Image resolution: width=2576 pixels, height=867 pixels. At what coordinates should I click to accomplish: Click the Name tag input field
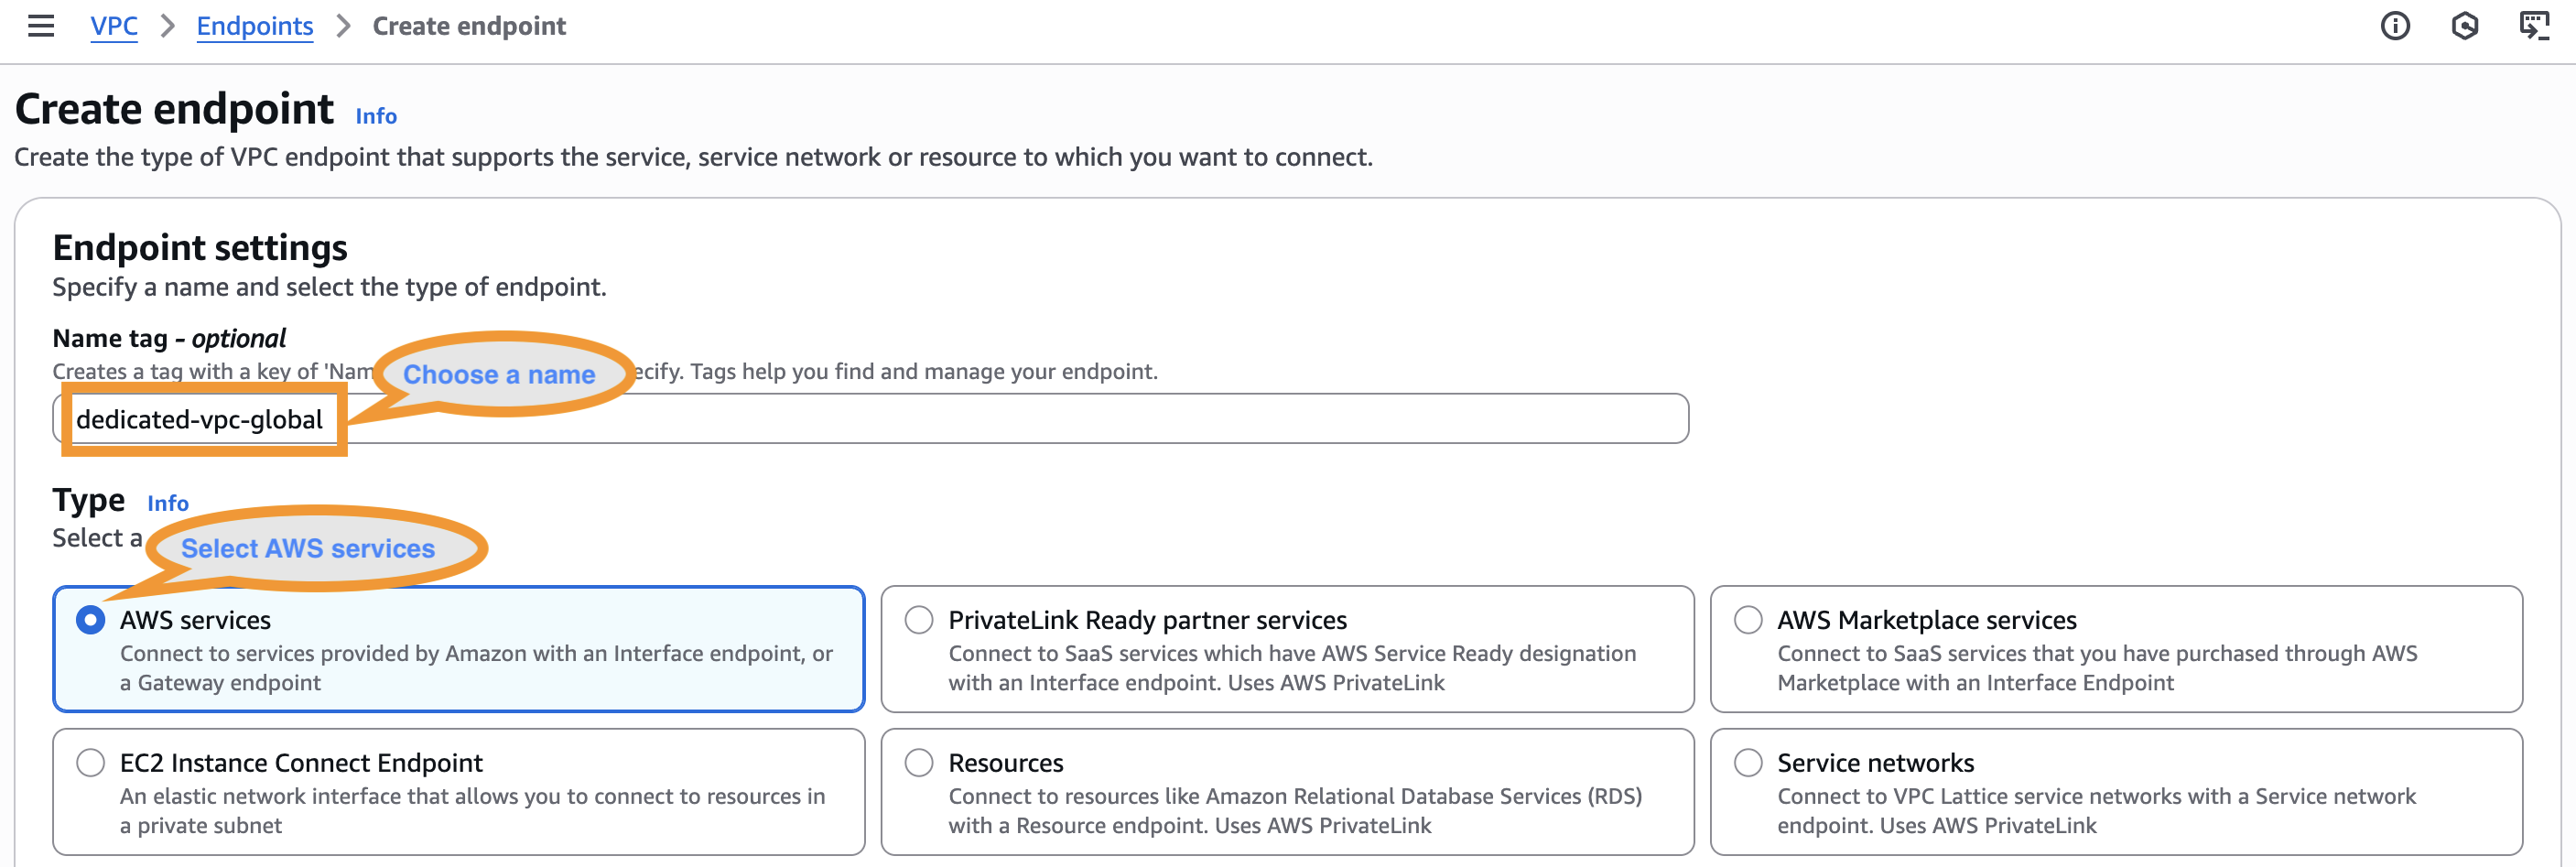(x=1000, y=419)
